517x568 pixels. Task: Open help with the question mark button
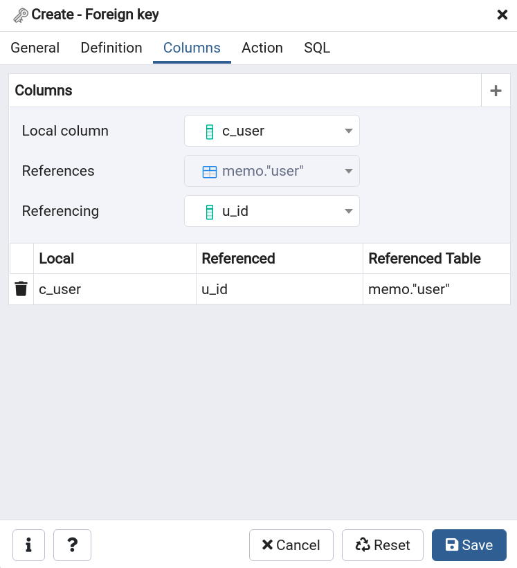tap(72, 545)
